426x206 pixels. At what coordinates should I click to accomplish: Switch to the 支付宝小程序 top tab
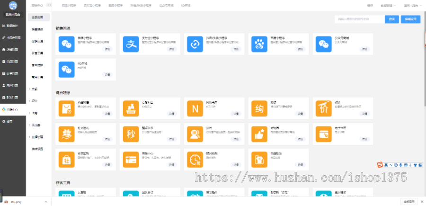92,5
